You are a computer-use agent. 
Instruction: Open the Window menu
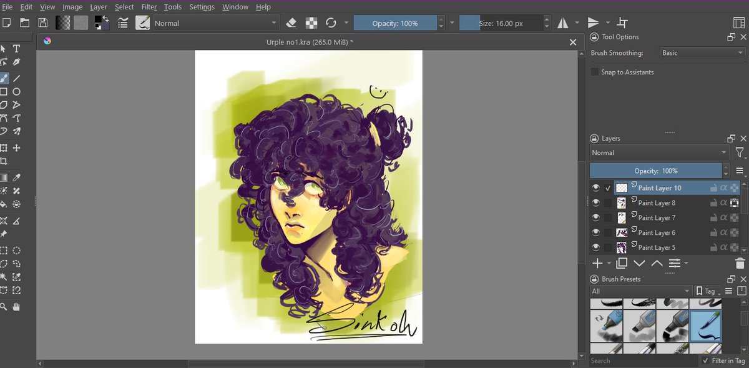coord(235,7)
